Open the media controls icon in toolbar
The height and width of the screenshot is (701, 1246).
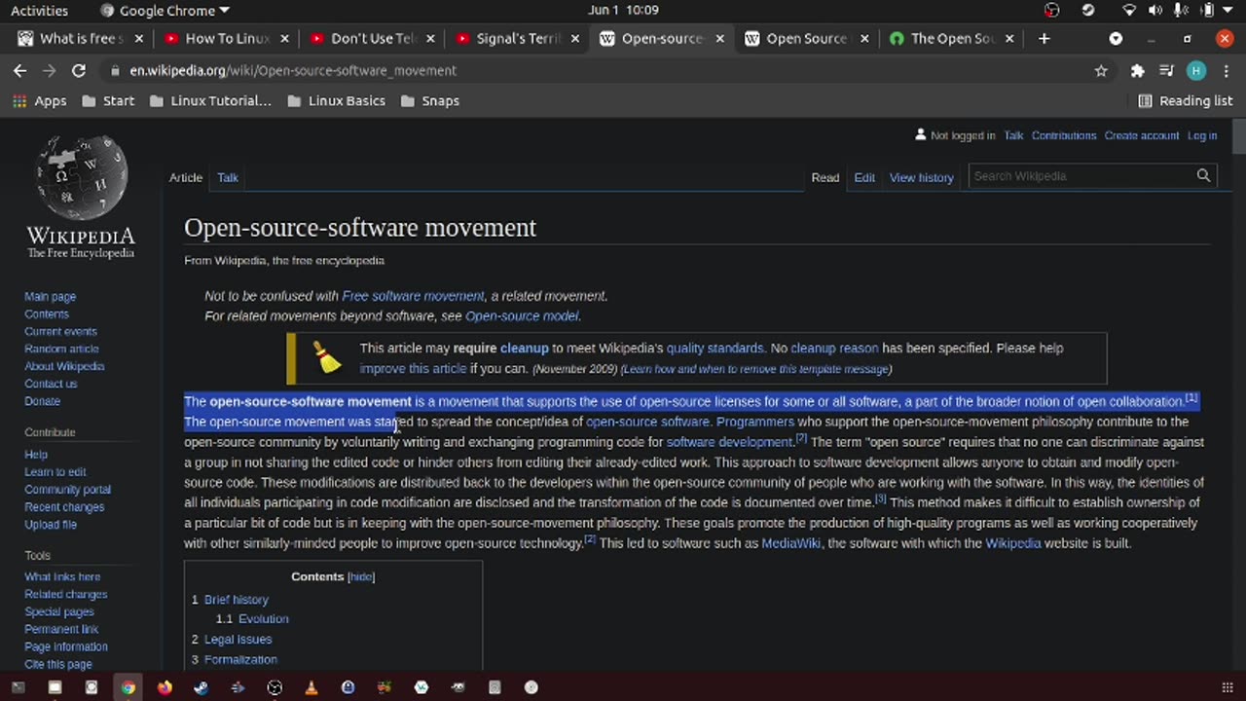click(1166, 71)
